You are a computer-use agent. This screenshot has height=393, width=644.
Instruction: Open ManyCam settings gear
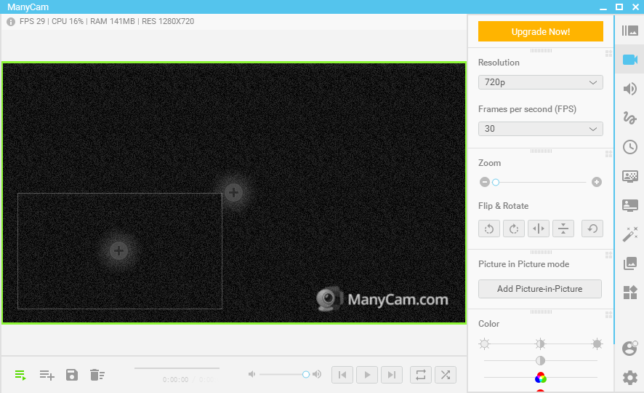[629, 378]
